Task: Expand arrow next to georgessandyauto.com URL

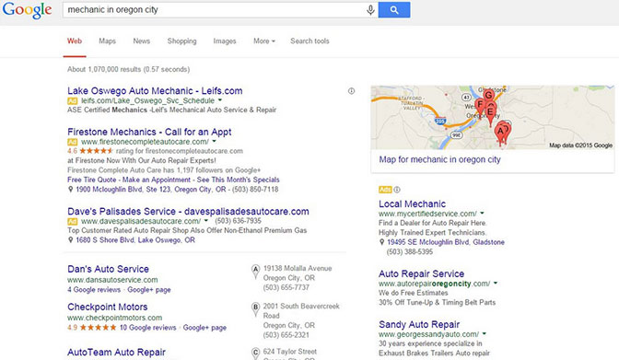Action: coord(485,333)
